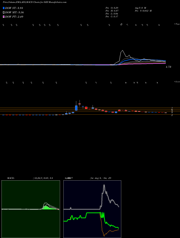180x238 pixels.
Task: Click the 'MACD:' panel label
Action: [10, 178]
